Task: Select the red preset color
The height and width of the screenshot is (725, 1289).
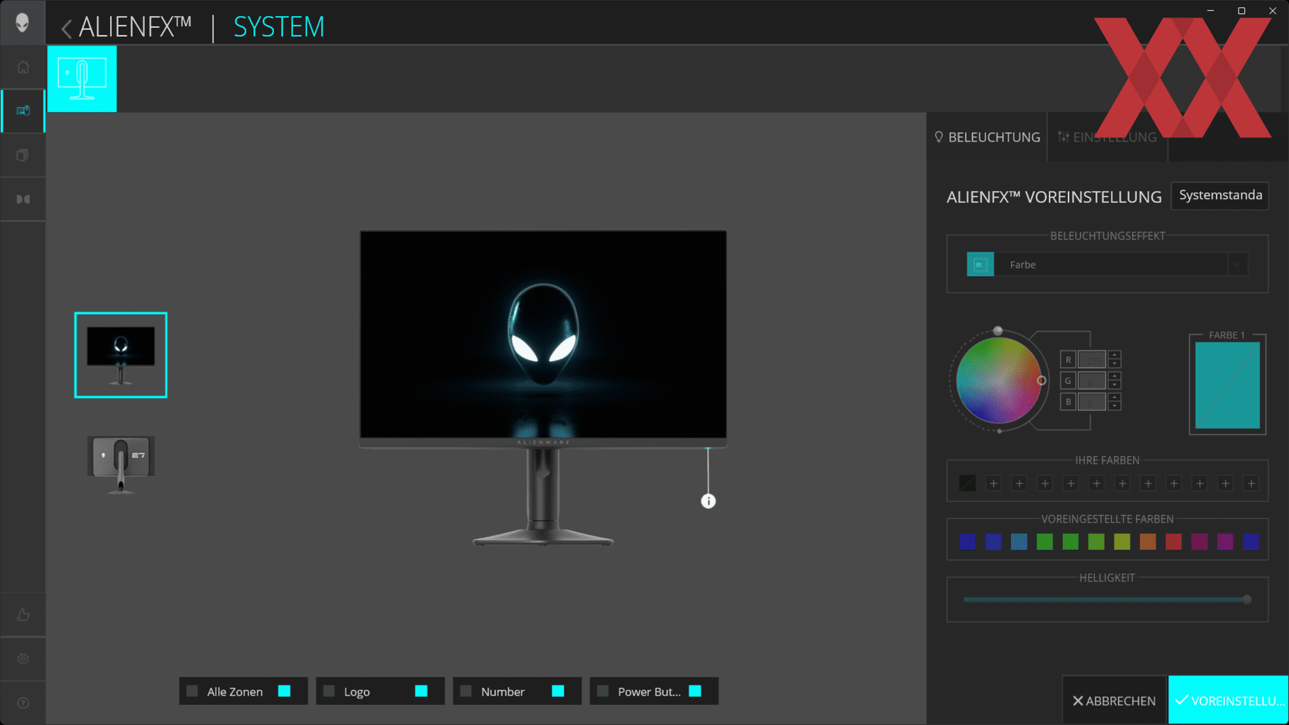Action: click(1174, 542)
